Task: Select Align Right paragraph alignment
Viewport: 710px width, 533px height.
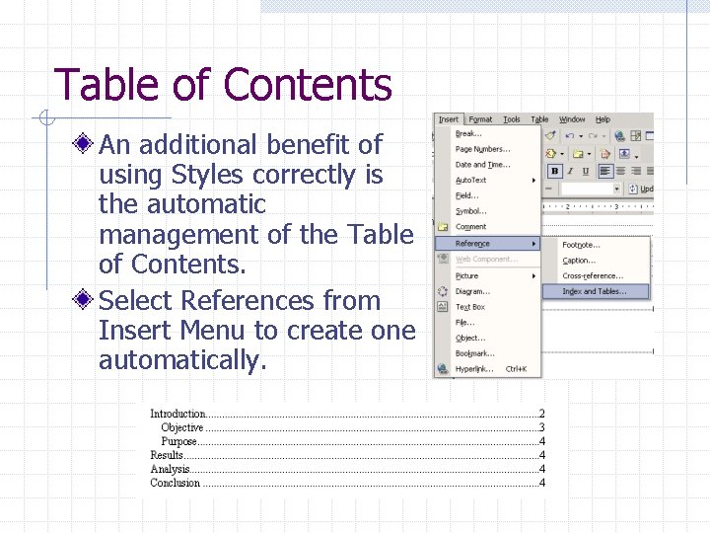Action: pyautogui.click(x=636, y=171)
